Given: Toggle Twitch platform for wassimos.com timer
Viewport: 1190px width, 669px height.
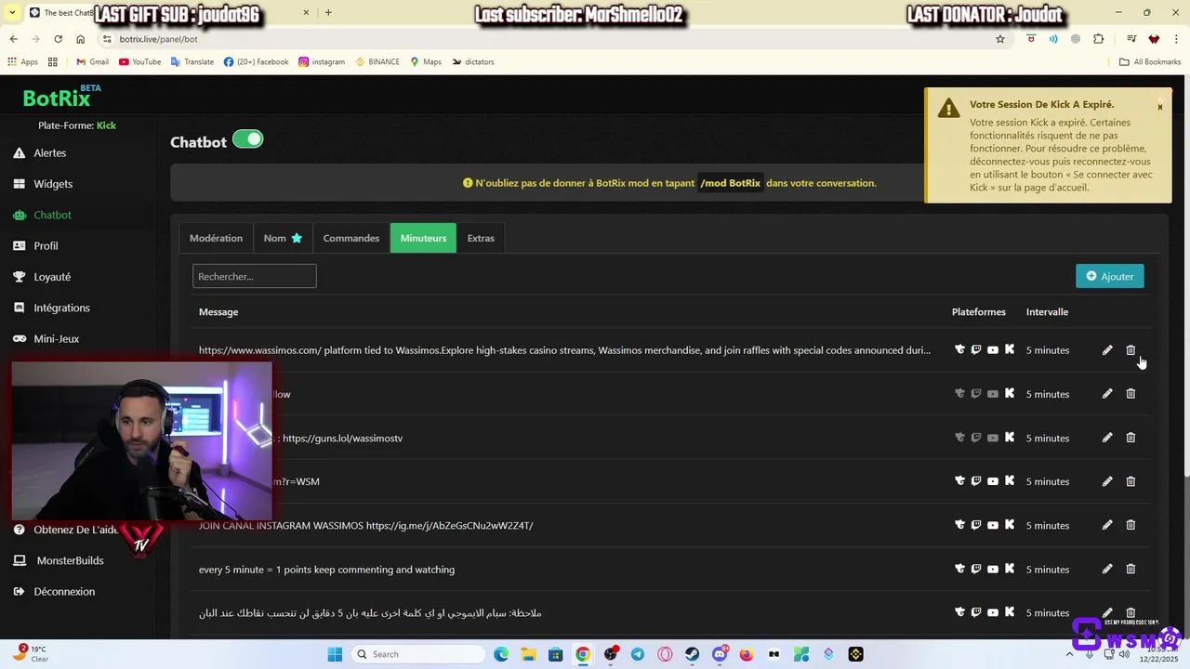Looking at the screenshot, I should coord(976,349).
